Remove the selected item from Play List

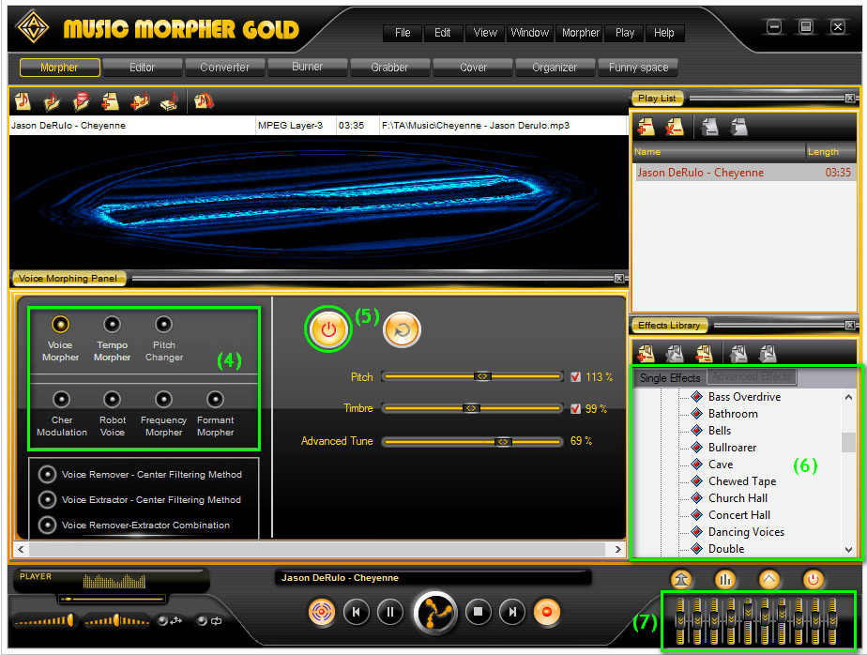674,127
